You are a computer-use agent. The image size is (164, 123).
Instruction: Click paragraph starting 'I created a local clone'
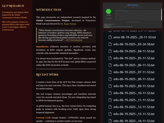pos(66,85)
